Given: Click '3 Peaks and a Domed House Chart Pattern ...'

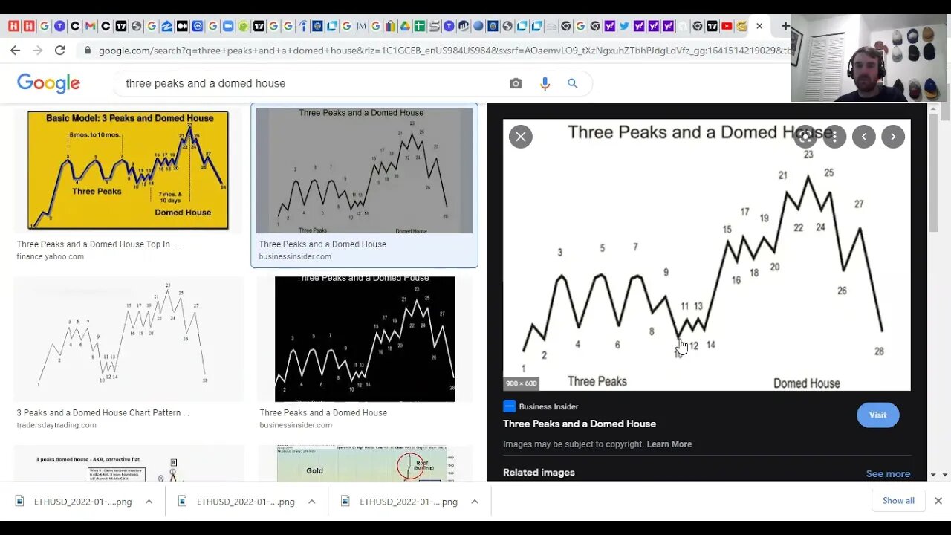Looking at the screenshot, I should pyautogui.click(x=103, y=413).
